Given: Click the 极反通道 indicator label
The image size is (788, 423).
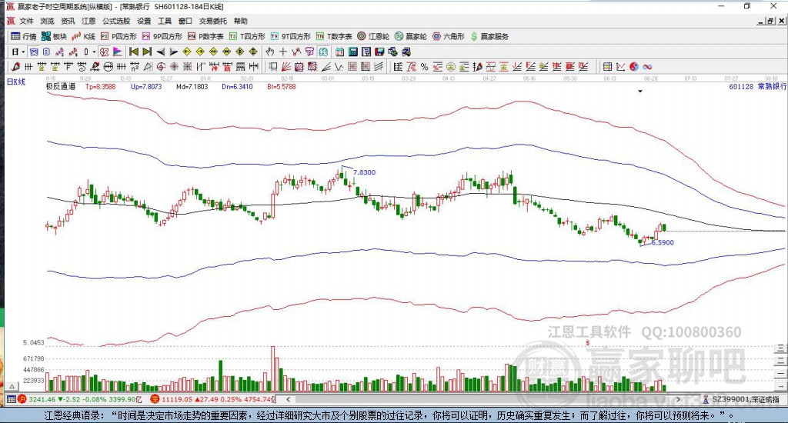Looking at the screenshot, I should coord(61,86).
